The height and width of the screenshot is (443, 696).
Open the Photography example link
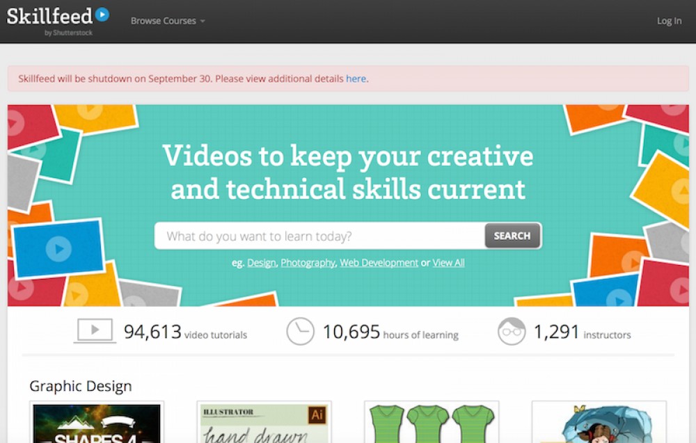[x=308, y=262]
